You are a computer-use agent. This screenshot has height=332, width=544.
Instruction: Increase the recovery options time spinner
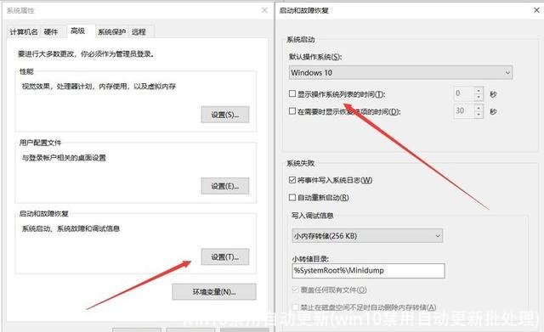[x=479, y=108]
